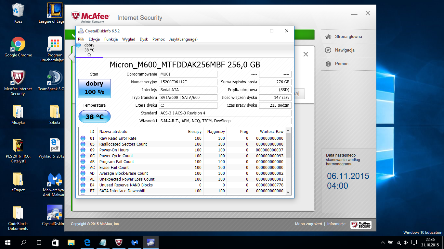Select the C: disk tab with dobry status
Viewport: 444px width, 249px height.
[89, 50]
